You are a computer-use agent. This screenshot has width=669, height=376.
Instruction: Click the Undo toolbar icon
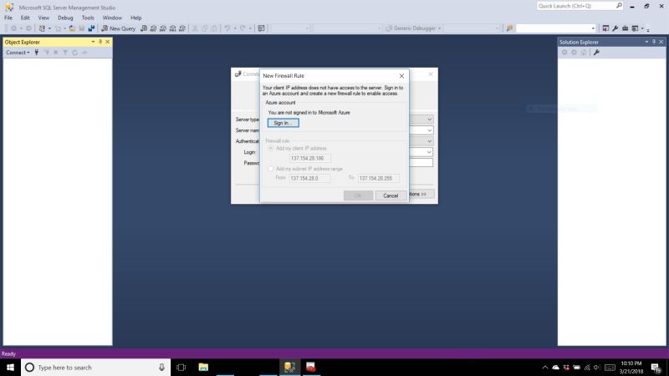click(x=227, y=28)
